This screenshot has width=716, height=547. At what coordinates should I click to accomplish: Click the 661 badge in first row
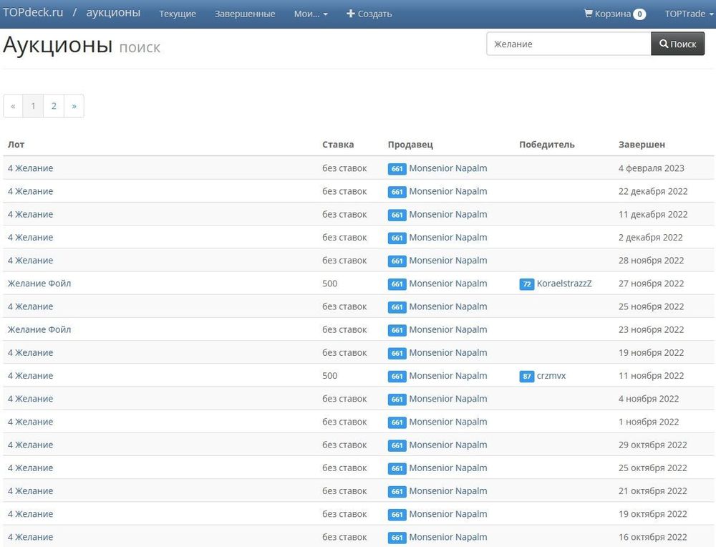tap(397, 169)
